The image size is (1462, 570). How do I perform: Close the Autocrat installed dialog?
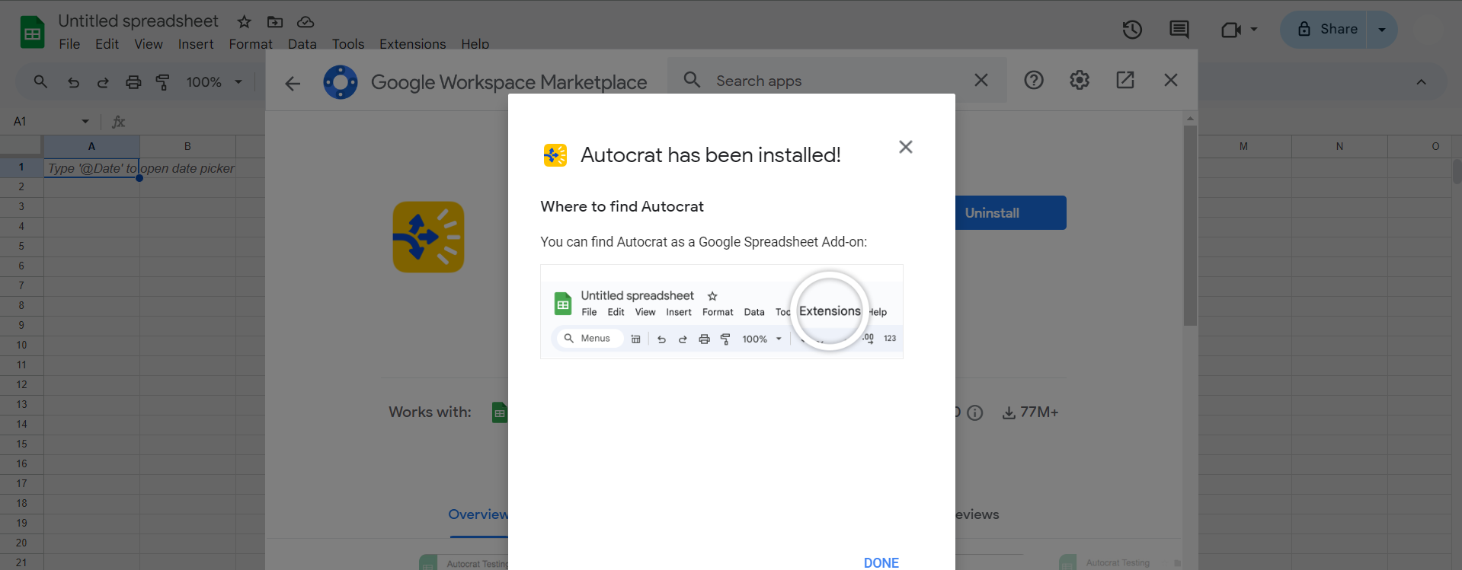point(906,147)
